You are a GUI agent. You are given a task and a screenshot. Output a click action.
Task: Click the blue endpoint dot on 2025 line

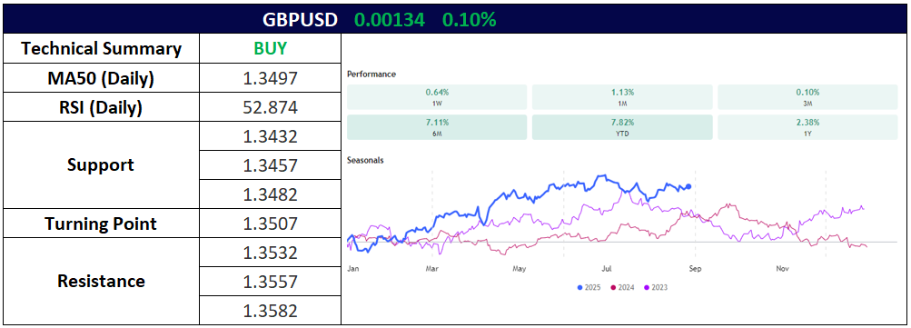click(688, 186)
